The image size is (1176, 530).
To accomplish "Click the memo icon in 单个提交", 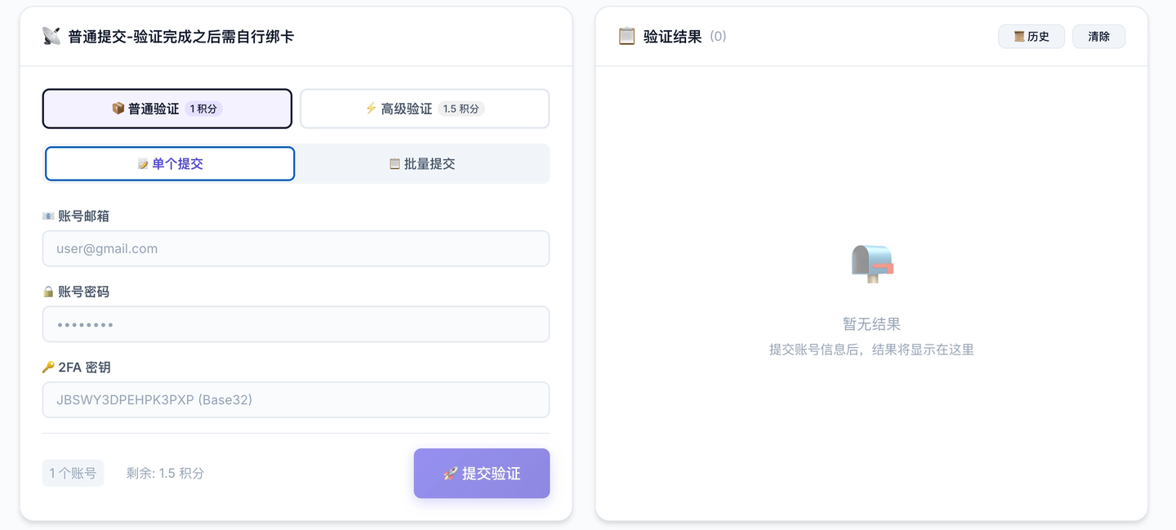I will click(x=143, y=164).
